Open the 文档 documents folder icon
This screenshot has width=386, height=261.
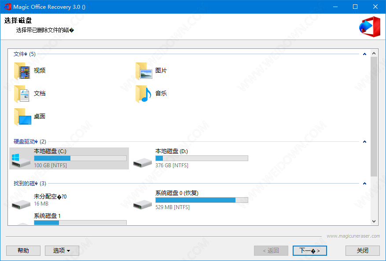[22, 94]
